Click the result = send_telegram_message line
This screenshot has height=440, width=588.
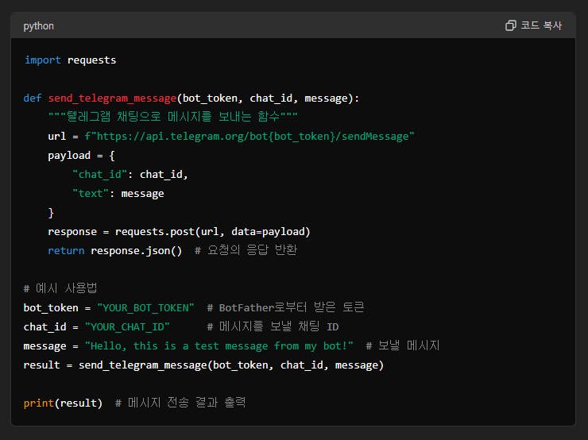pyautogui.click(x=203, y=365)
